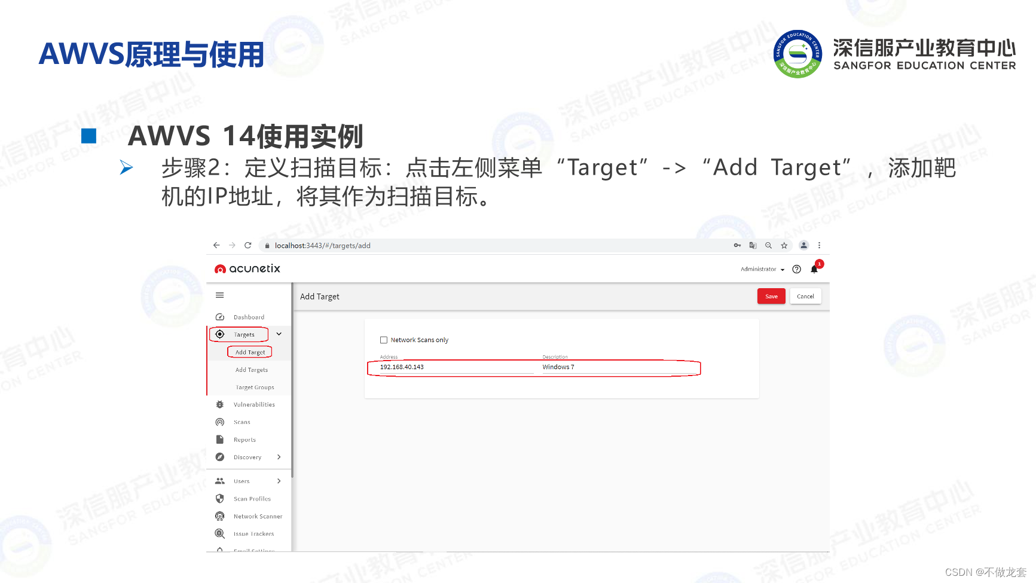Click the translate page icon
The image size is (1036, 583).
pyautogui.click(x=753, y=245)
